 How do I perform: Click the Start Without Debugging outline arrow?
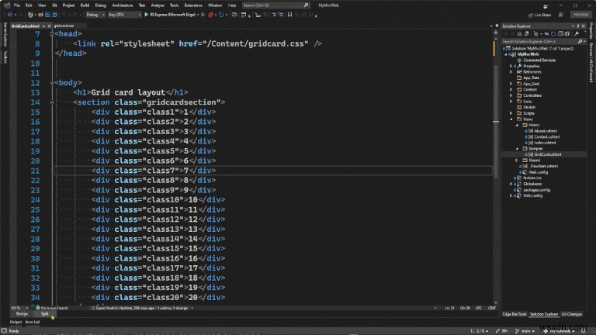pyautogui.click(x=203, y=15)
